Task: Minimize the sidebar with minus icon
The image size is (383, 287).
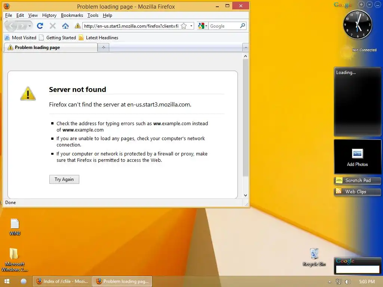Action: 377,4
